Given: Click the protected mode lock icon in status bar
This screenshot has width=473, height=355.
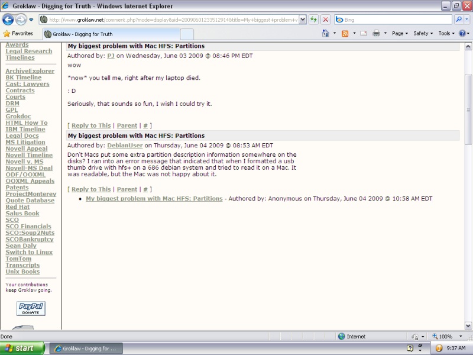Looking at the screenshot, I should pyautogui.click(x=415, y=337).
